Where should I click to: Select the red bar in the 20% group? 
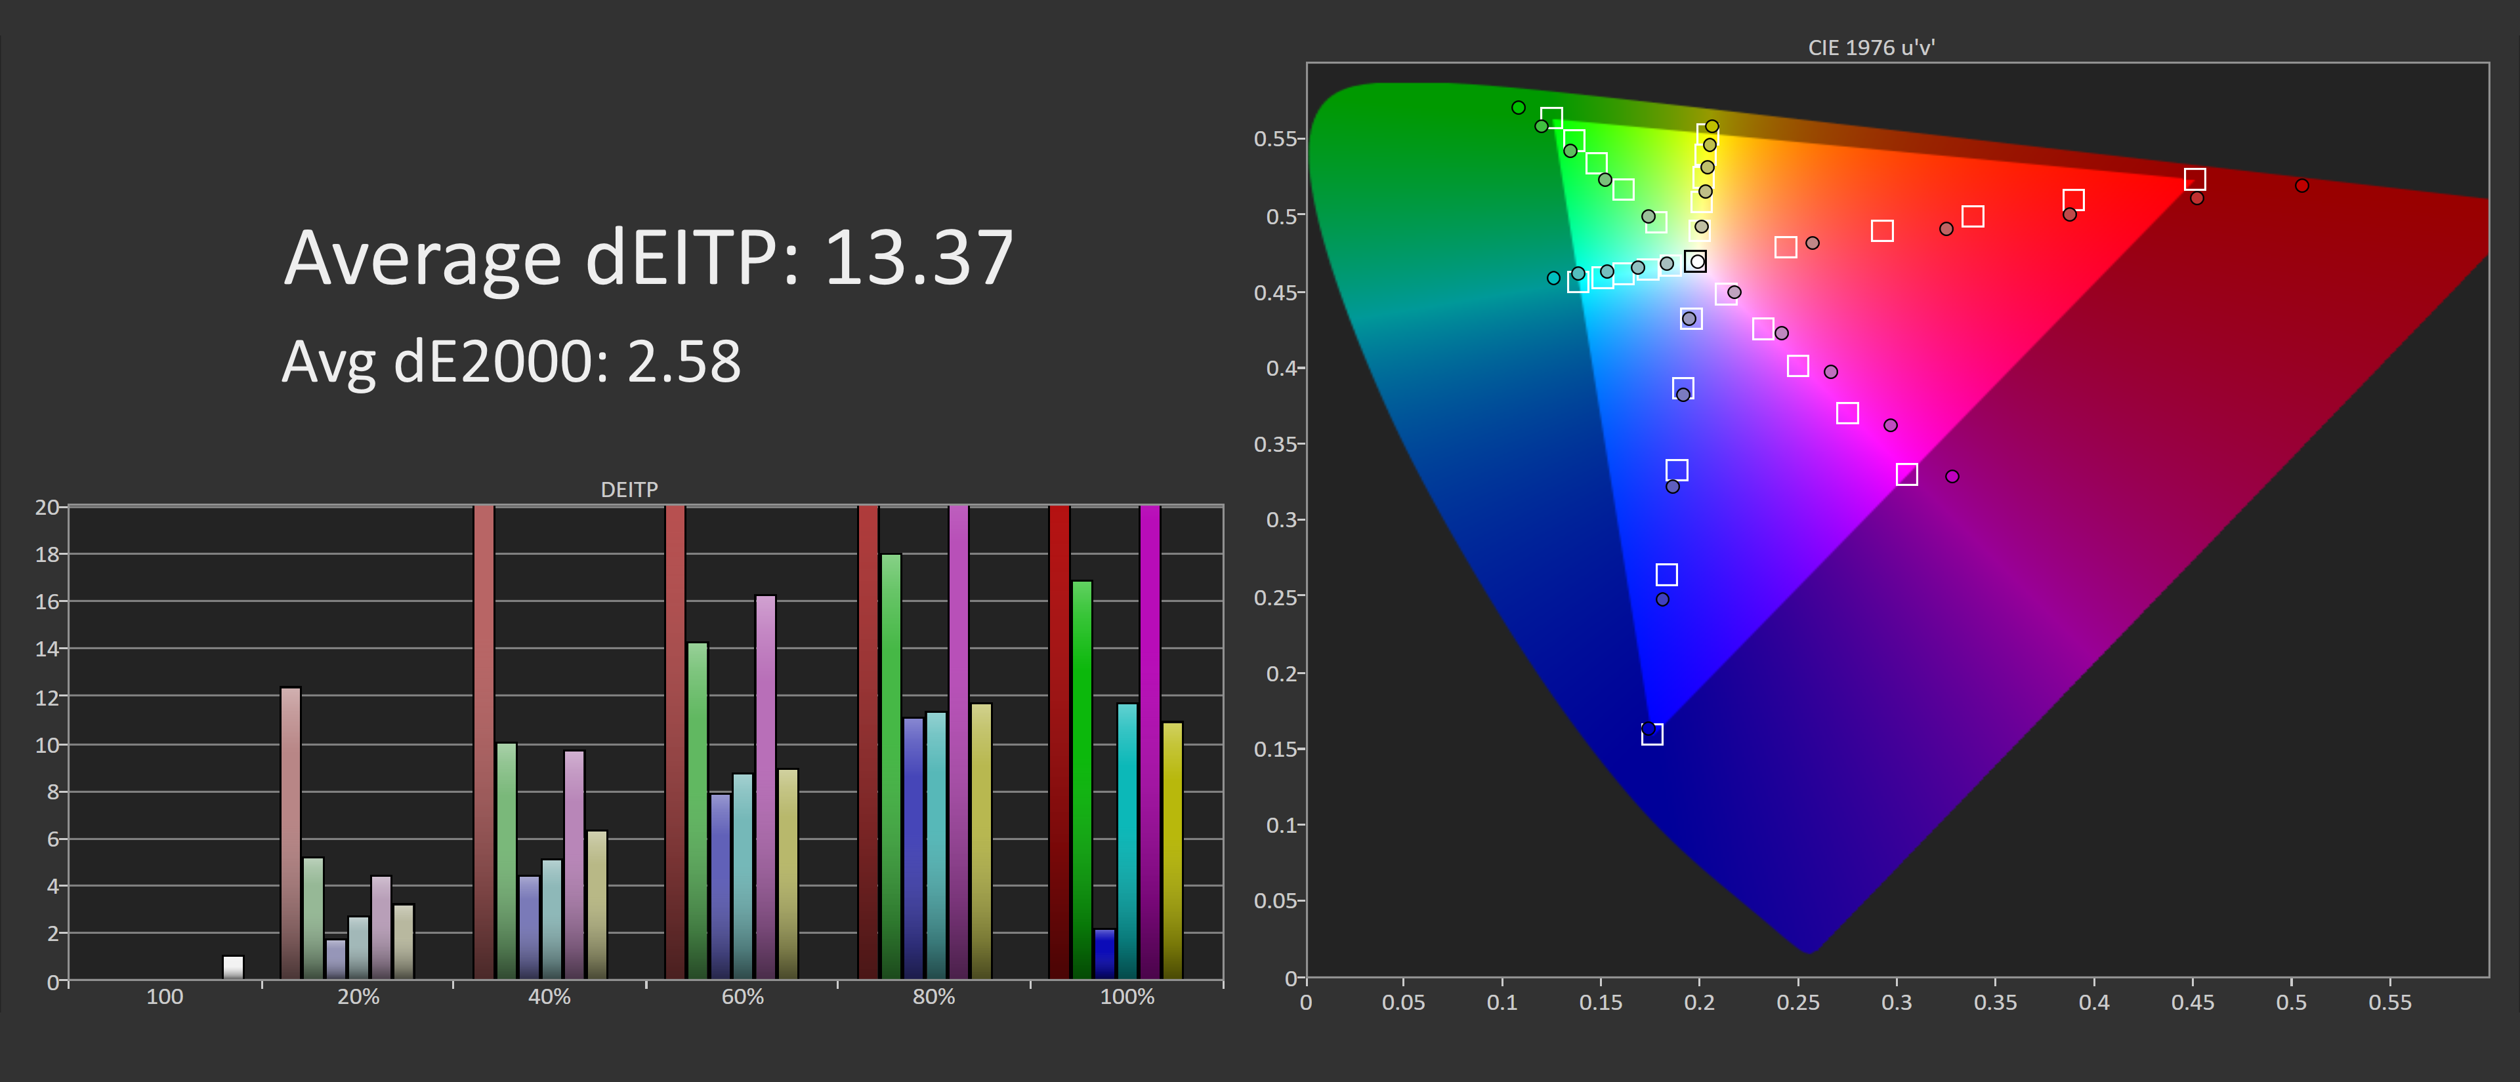(x=291, y=833)
